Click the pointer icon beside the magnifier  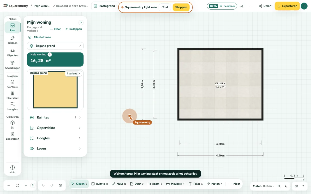pyautogui.click(x=286, y=186)
